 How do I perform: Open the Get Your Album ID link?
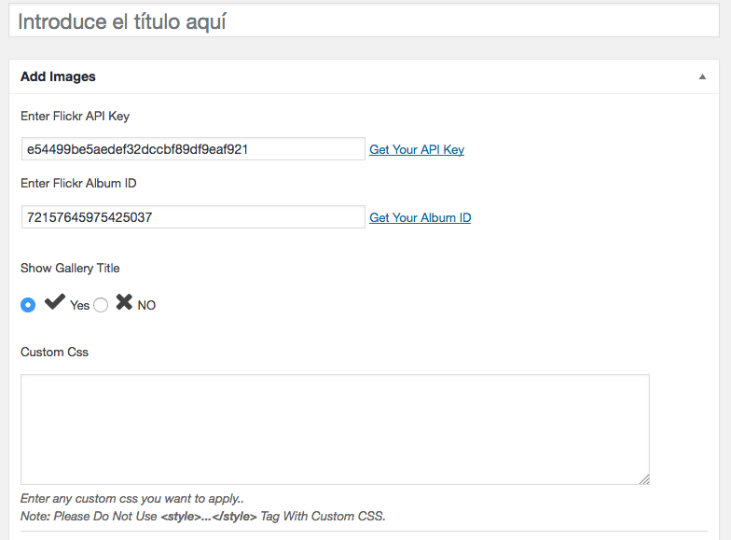420,218
